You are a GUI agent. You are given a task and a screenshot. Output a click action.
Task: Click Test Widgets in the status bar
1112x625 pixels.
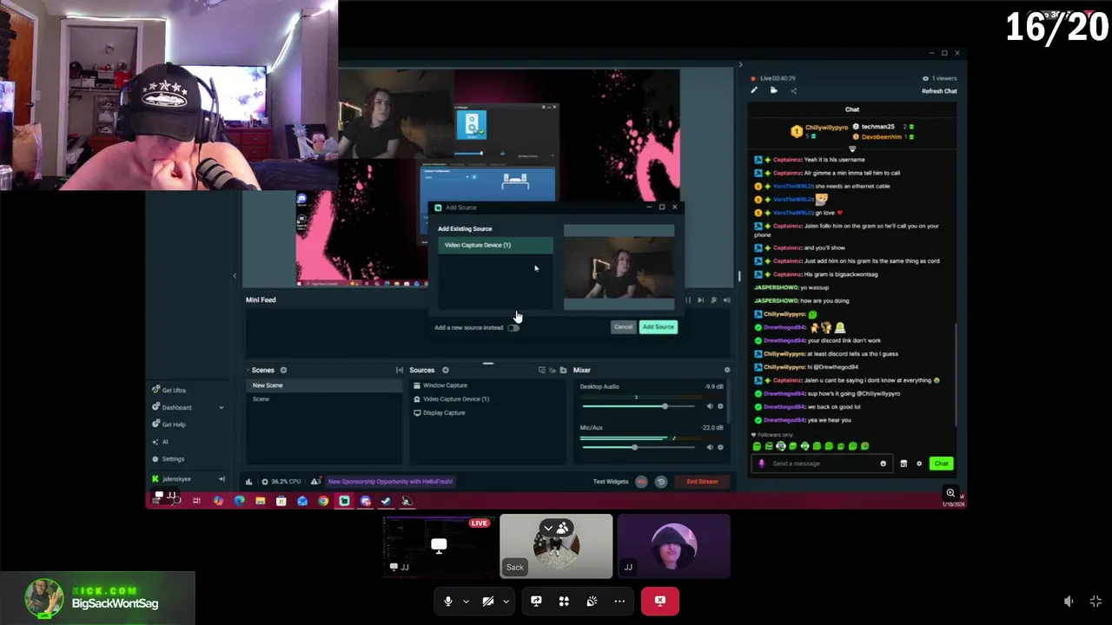(x=611, y=482)
